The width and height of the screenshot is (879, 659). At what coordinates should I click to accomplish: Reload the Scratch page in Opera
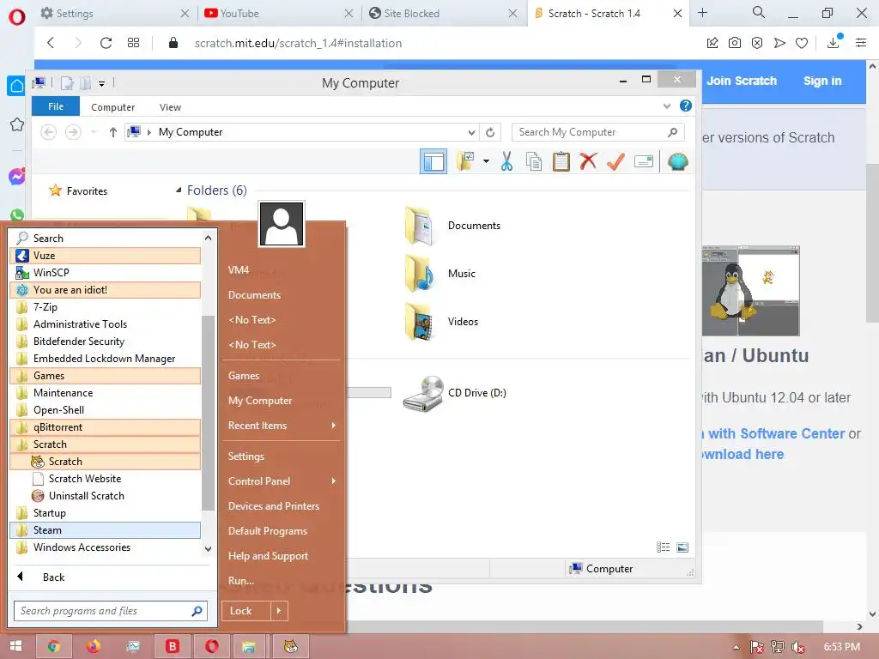pos(106,43)
